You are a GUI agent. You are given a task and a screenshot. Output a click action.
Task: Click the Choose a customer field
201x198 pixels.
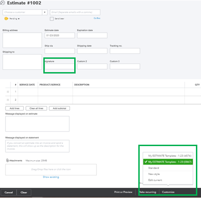(x=22, y=12)
